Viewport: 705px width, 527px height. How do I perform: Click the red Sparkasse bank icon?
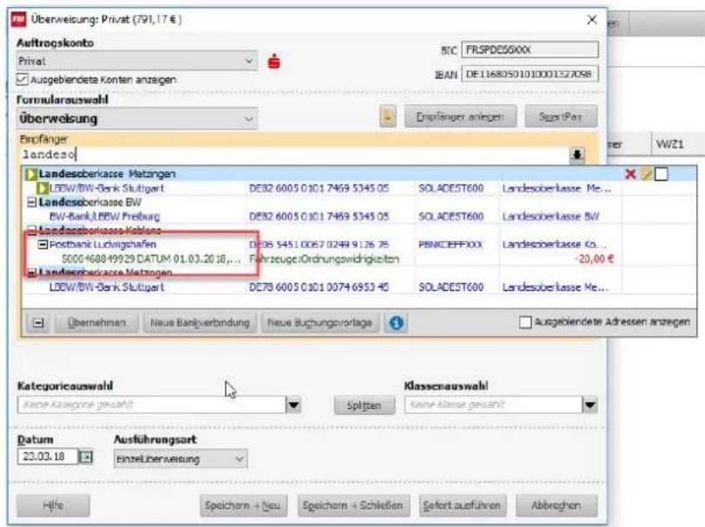pos(273,61)
